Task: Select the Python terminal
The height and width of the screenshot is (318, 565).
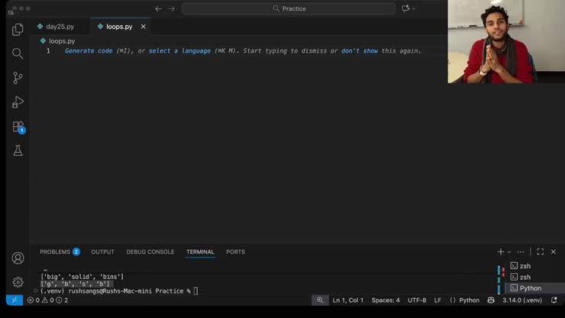Action: [x=535, y=288]
